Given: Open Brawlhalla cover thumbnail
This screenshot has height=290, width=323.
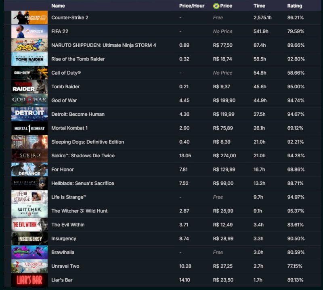Looking at the screenshot, I should click(29, 252).
